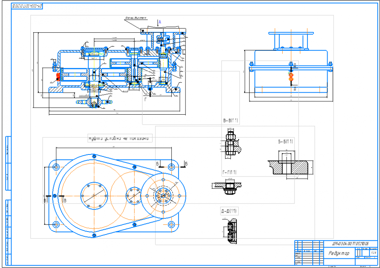Select the top-left mounting hole of the base
The width and height of the screenshot is (380, 268).
tap(56, 167)
